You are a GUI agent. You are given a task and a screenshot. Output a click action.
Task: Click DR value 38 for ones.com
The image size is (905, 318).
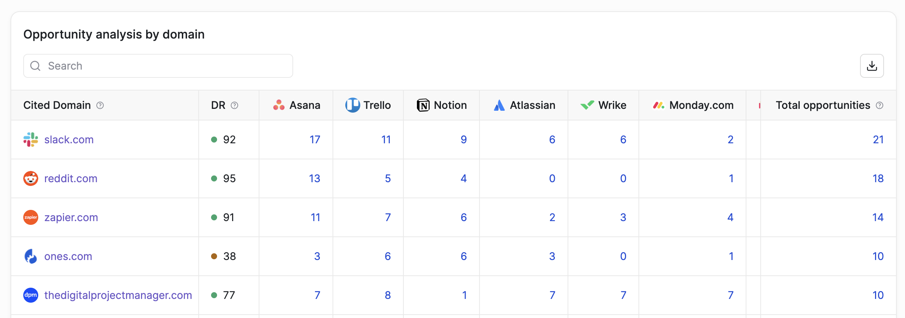point(229,256)
